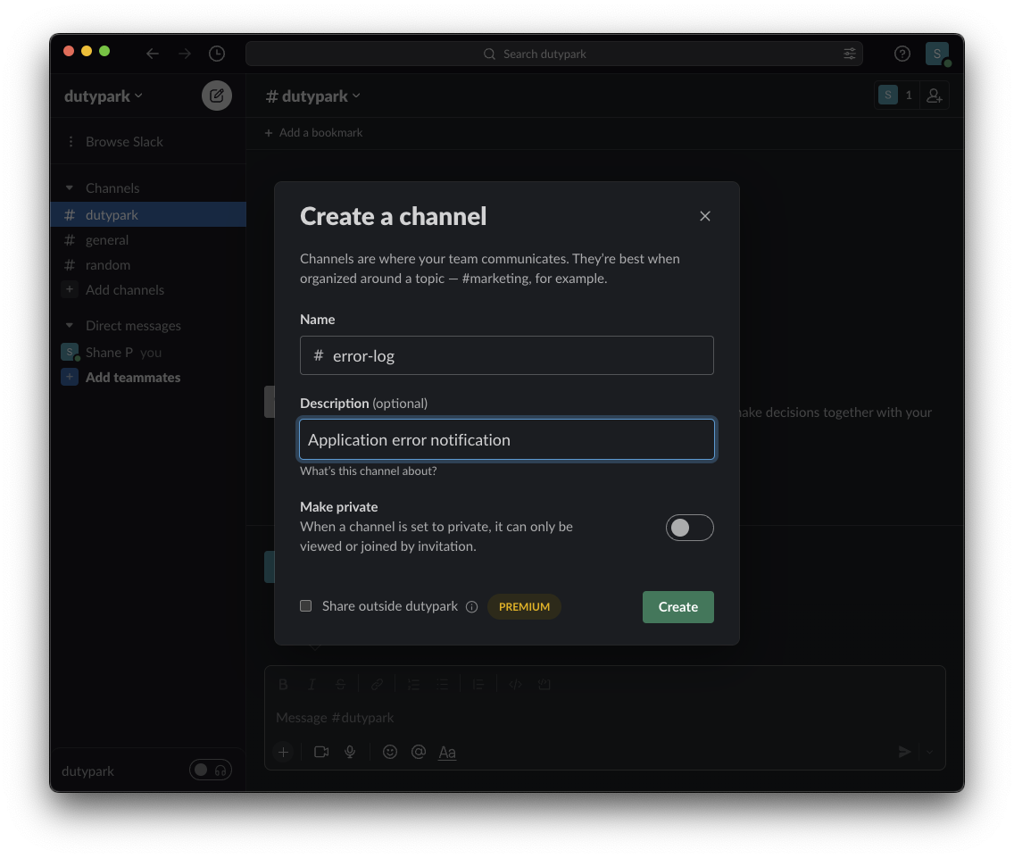Toggle the Make private switch

pyautogui.click(x=689, y=528)
